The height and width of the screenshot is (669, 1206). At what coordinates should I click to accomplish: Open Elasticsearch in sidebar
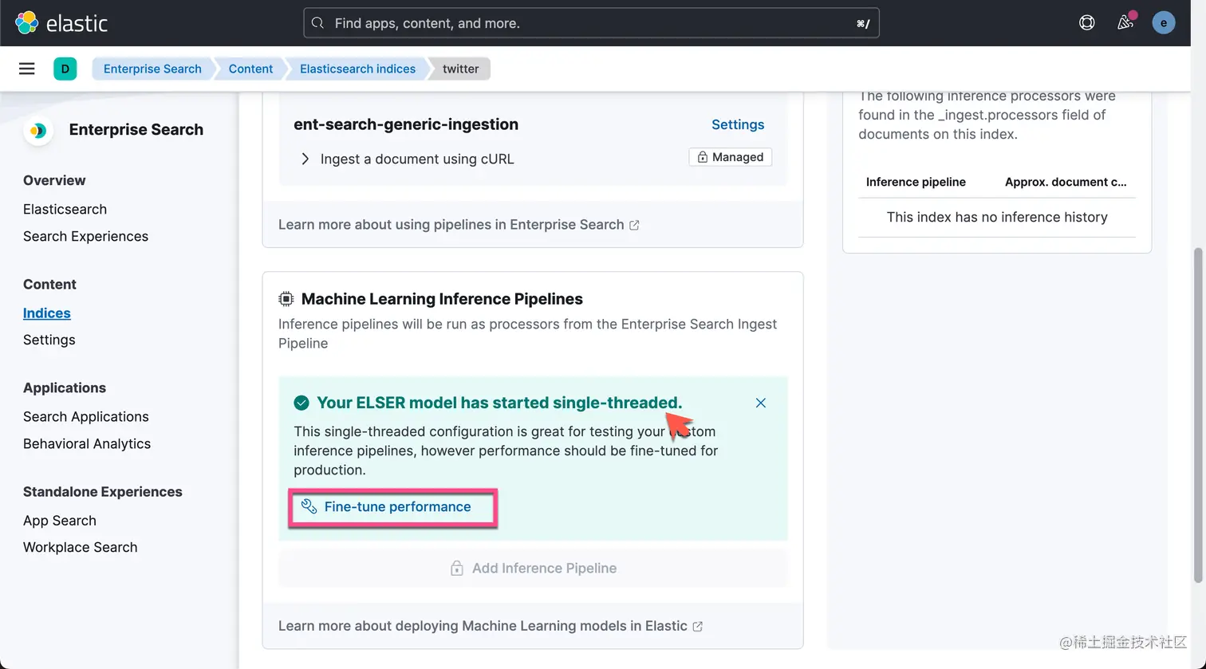point(65,209)
